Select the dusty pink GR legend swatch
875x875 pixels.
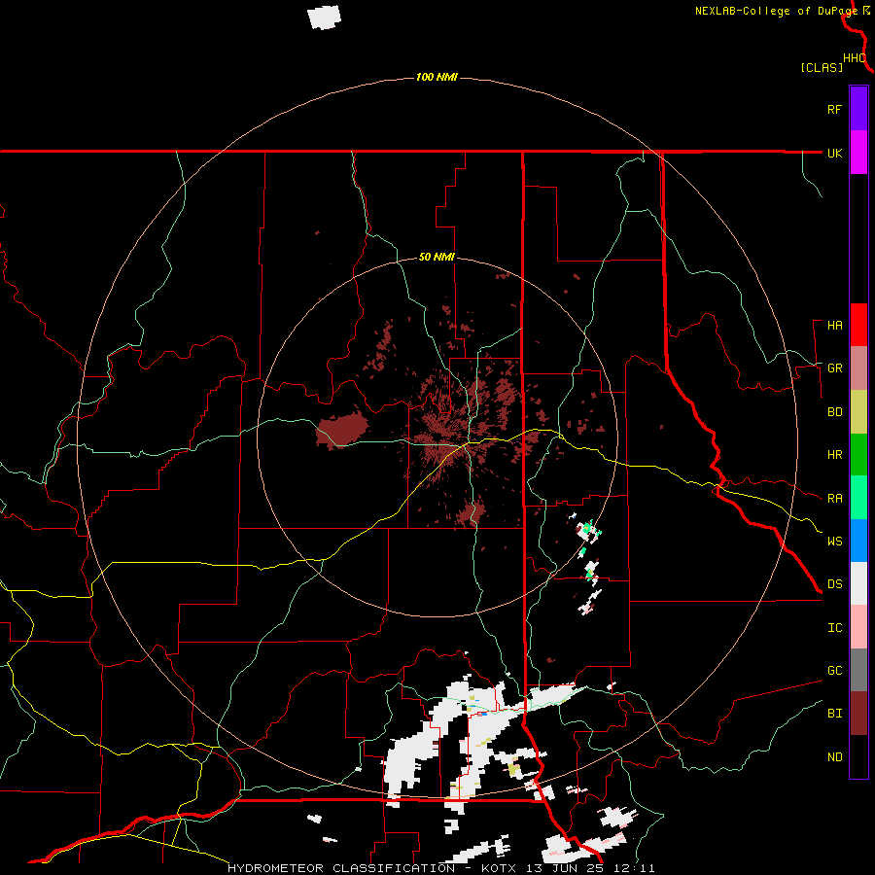tap(858, 367)
